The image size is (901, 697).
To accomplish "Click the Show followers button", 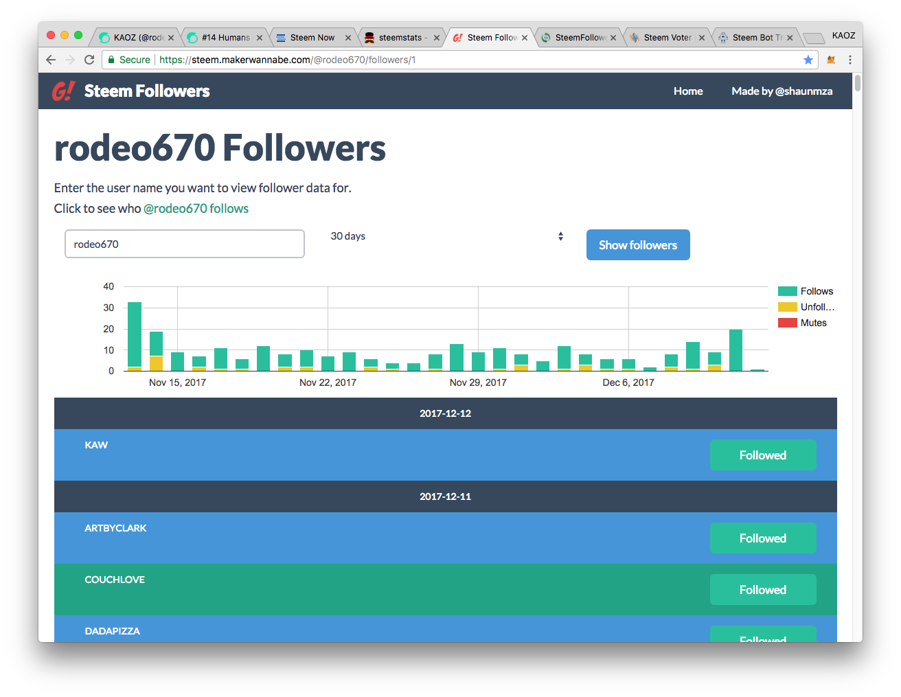I will (638, 245).
